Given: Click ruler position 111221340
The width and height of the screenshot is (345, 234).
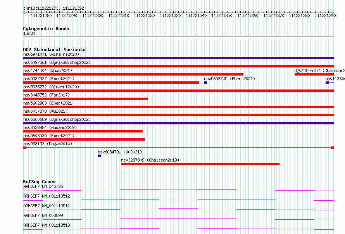Looking at the screenshot, I should tap(196, 15).
